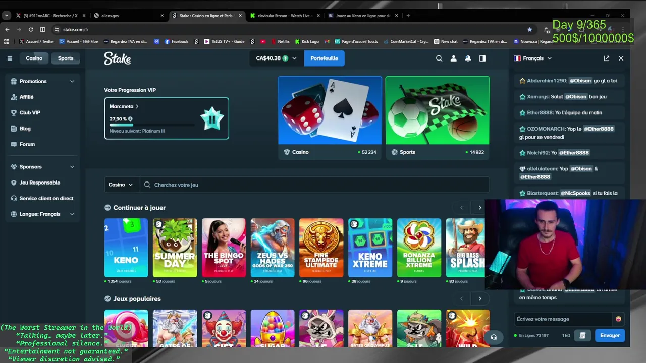Open the CoinMarketCal bookmark
This screenshot has height=363, width=646.
pyautogui.click(x=406, y=41)
